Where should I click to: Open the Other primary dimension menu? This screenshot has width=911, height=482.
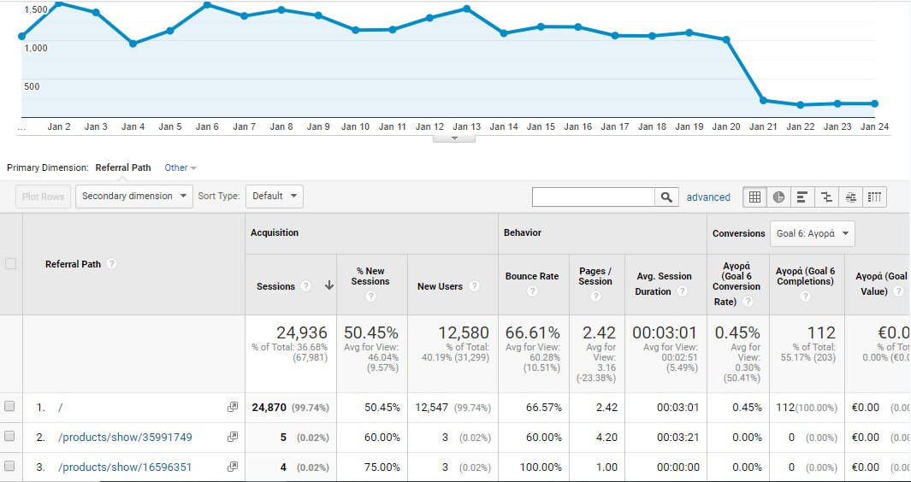pos(180,168)
